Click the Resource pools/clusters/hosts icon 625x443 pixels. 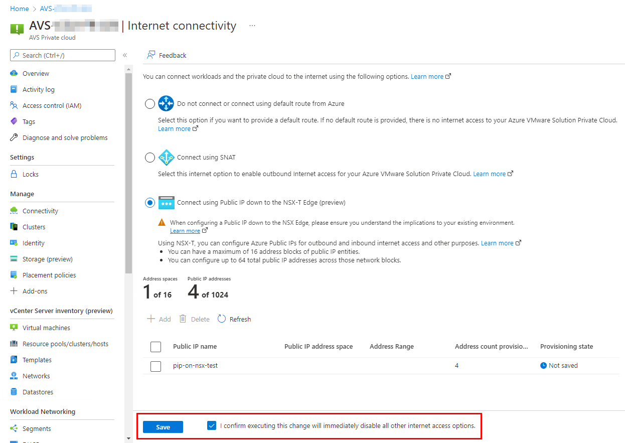[14, 344]
